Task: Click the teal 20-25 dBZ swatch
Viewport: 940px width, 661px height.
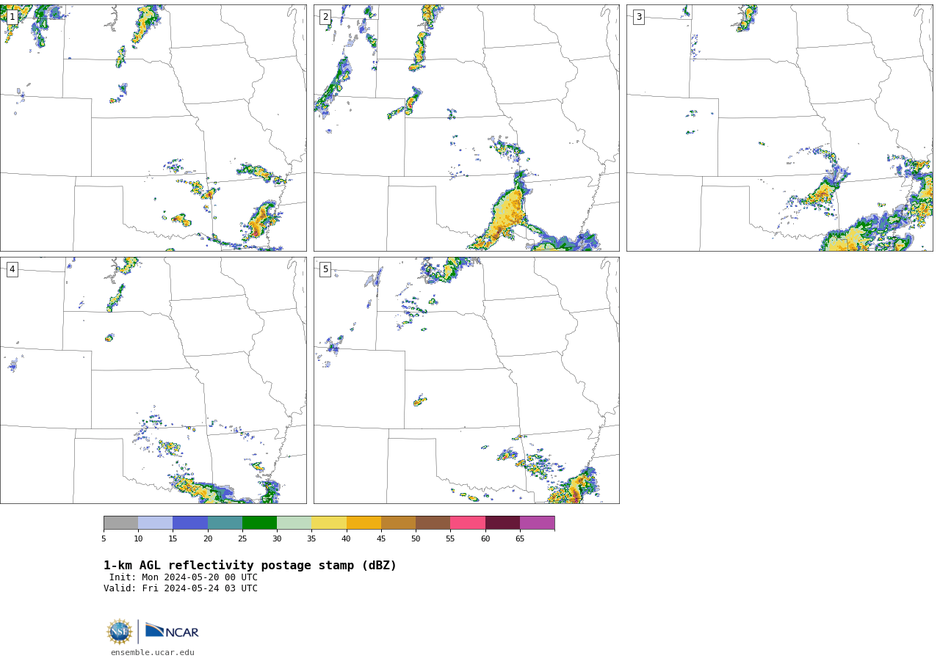Action: [225, 523]
